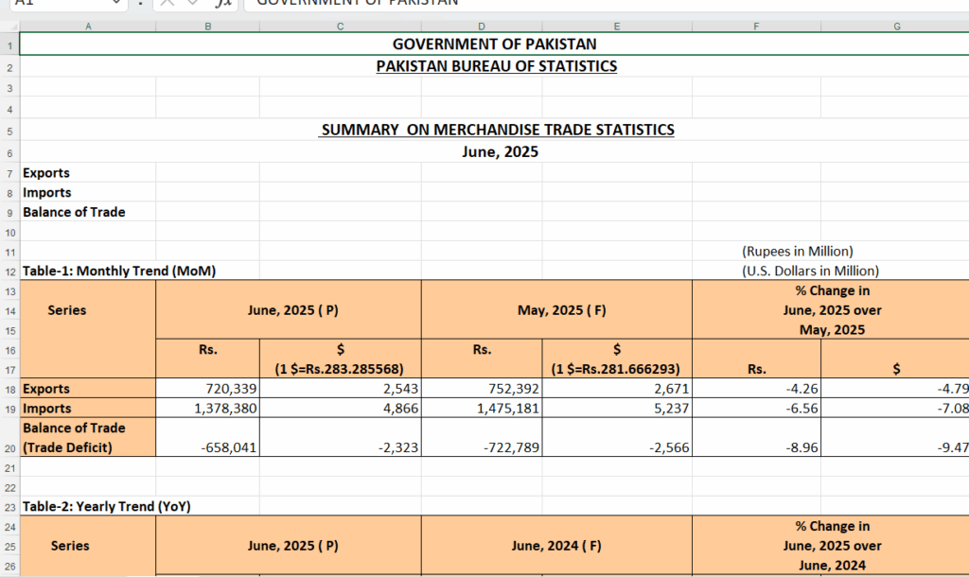Viewport: 969px width, 577px height.
Task: Select the PAKISTAN BUREAU OF STATISTICS cell
Action: [496, 66]
